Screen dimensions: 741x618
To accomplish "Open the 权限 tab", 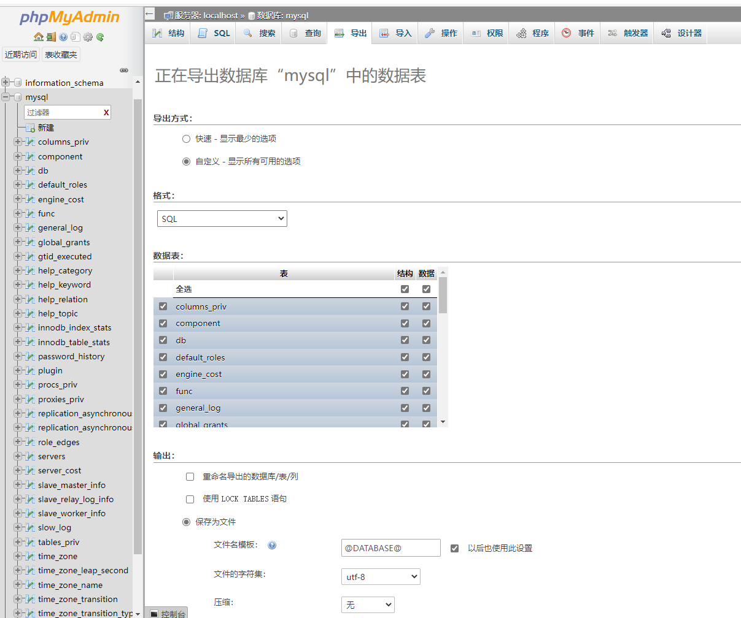I will click(487, 33).
